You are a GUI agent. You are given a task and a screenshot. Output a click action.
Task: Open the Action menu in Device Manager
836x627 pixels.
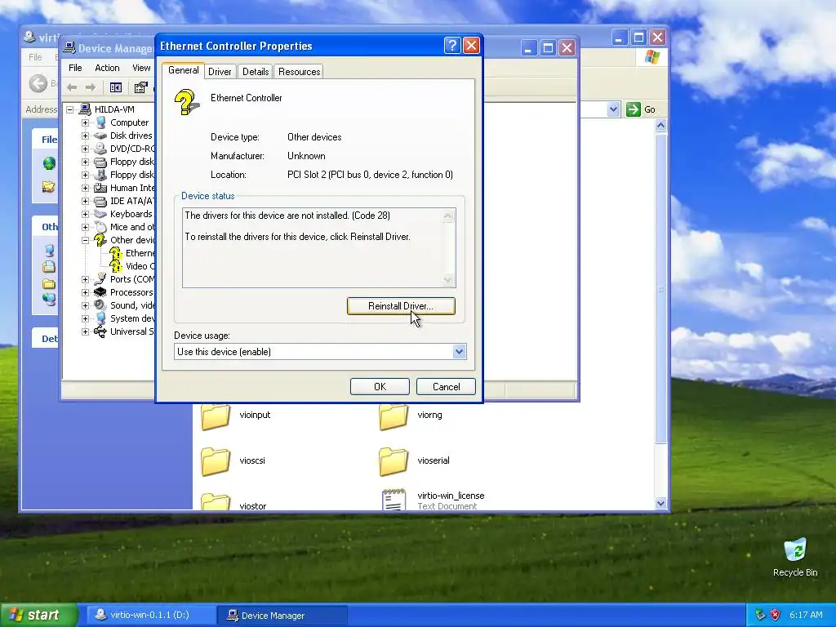107,68
